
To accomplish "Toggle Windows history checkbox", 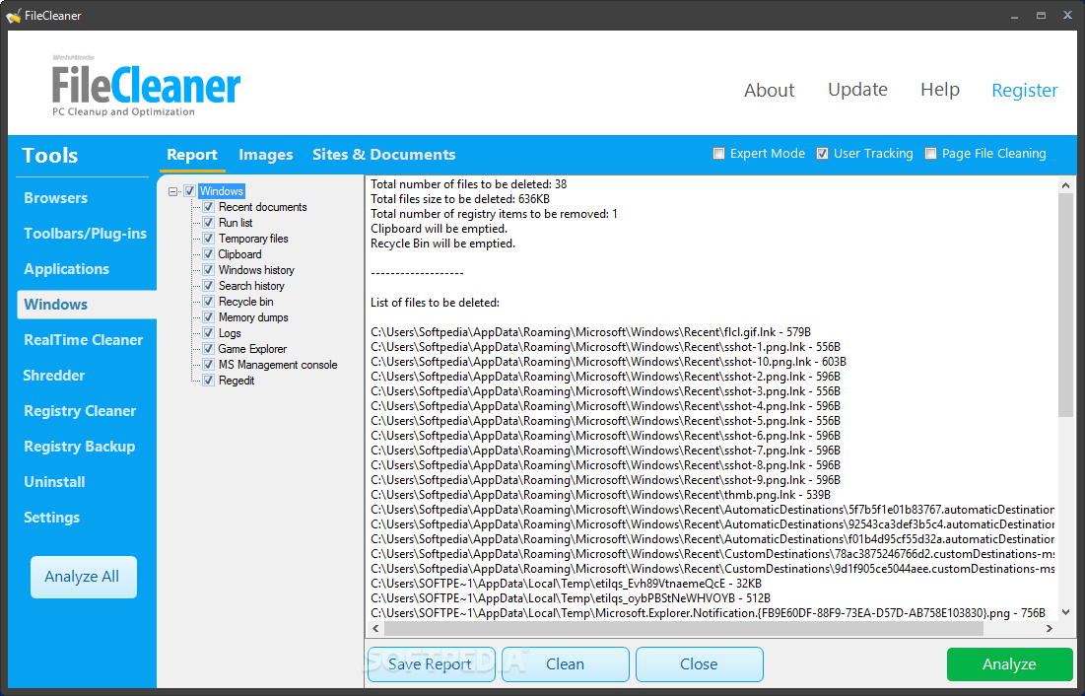I will 208,269.
